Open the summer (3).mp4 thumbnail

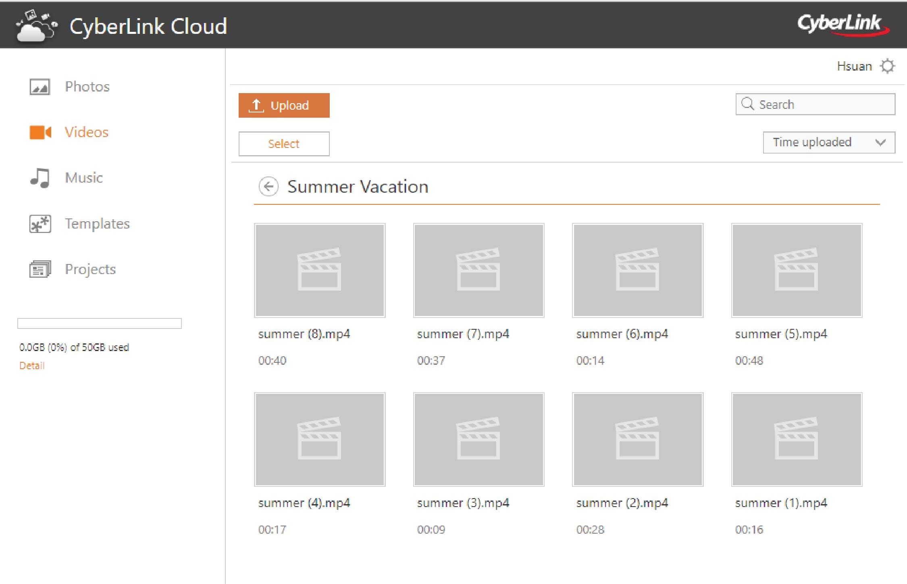[478, 439]
